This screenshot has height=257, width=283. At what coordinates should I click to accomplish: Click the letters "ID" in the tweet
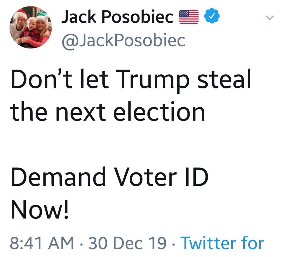[196, 177]
